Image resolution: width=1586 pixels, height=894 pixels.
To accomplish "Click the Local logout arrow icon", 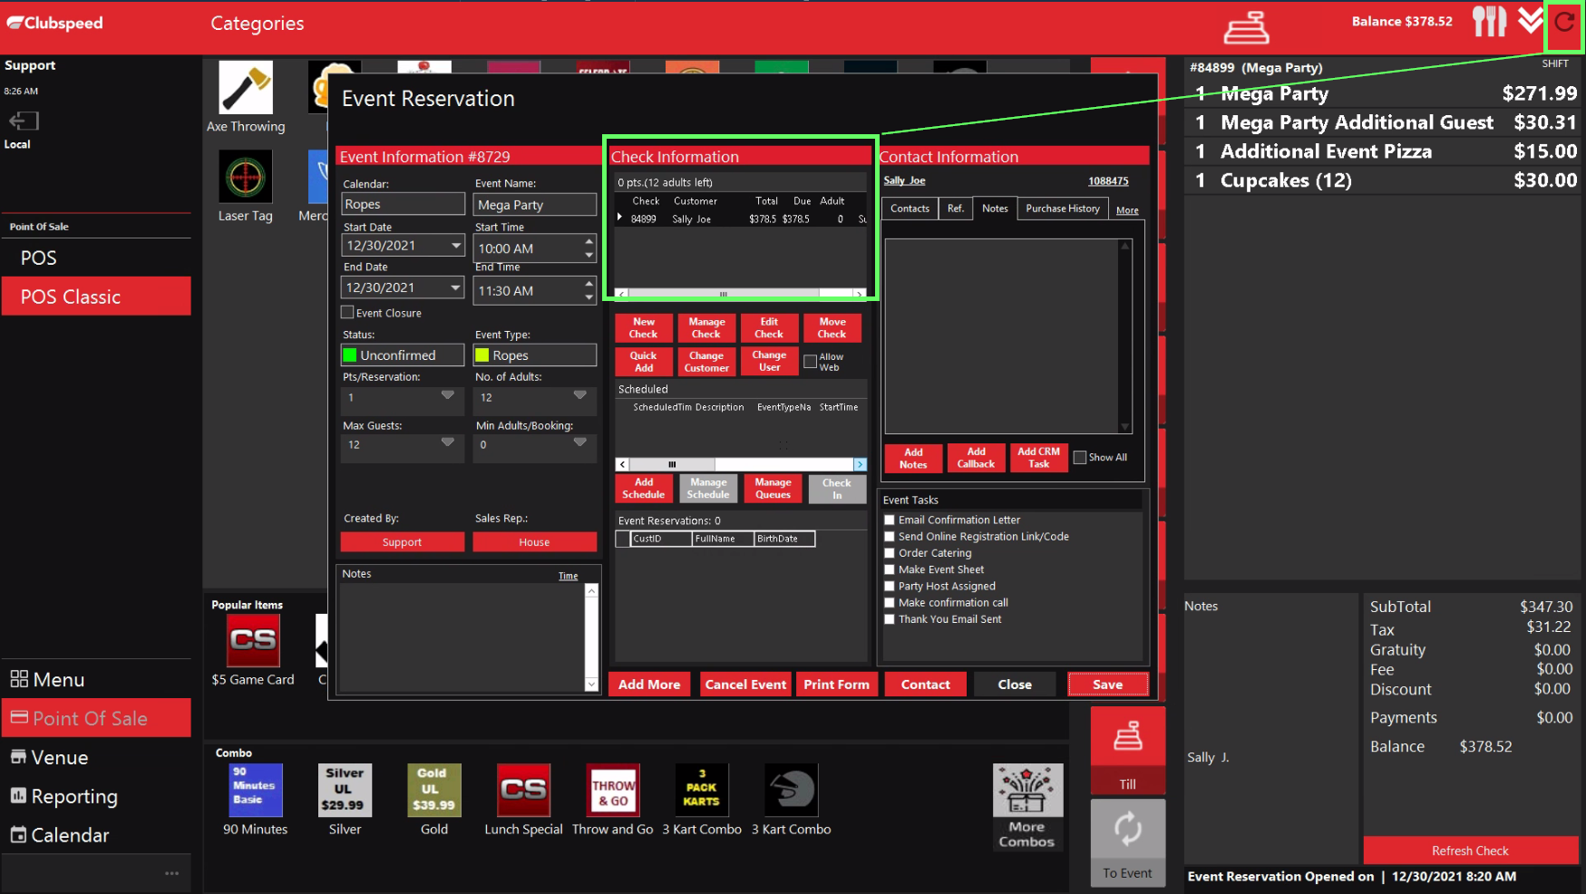I will 24,121.
